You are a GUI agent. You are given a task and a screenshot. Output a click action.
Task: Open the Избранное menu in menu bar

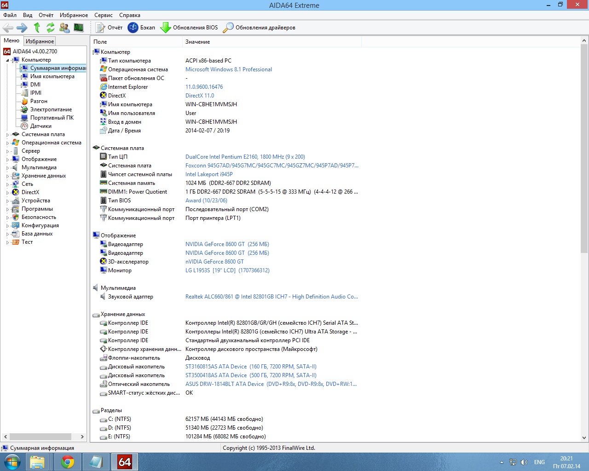pos(74,15)
